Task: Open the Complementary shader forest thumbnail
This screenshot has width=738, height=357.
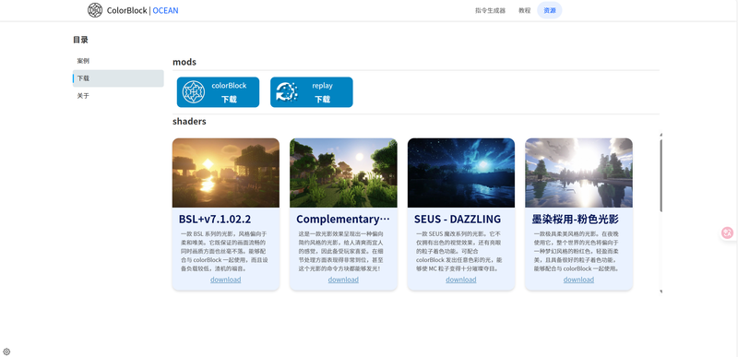Action: pyautogui.click(x=343, y=173)
